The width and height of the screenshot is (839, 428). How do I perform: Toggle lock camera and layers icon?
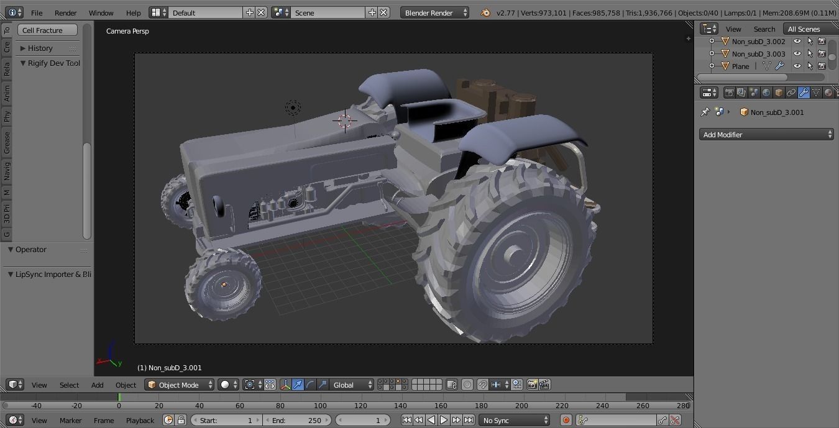[452, 385]
